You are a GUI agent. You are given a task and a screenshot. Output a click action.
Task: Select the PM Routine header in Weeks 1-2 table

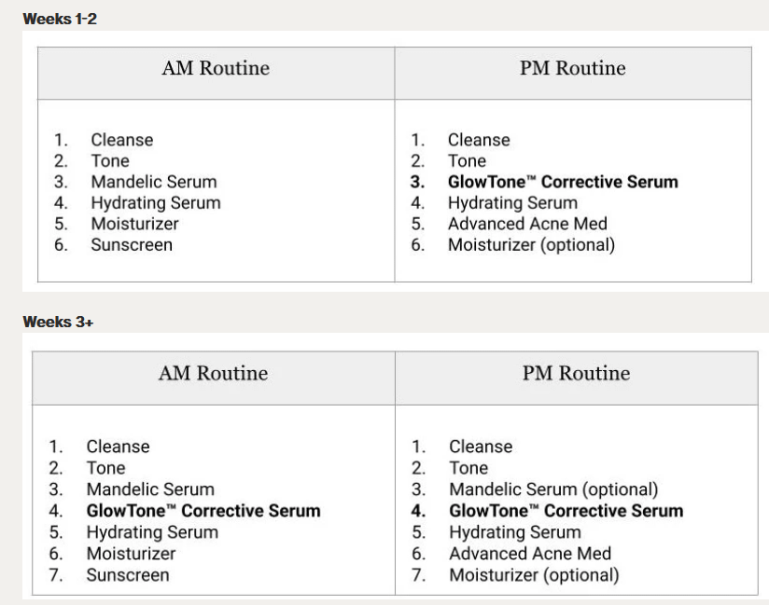click(x=572, y=68)
